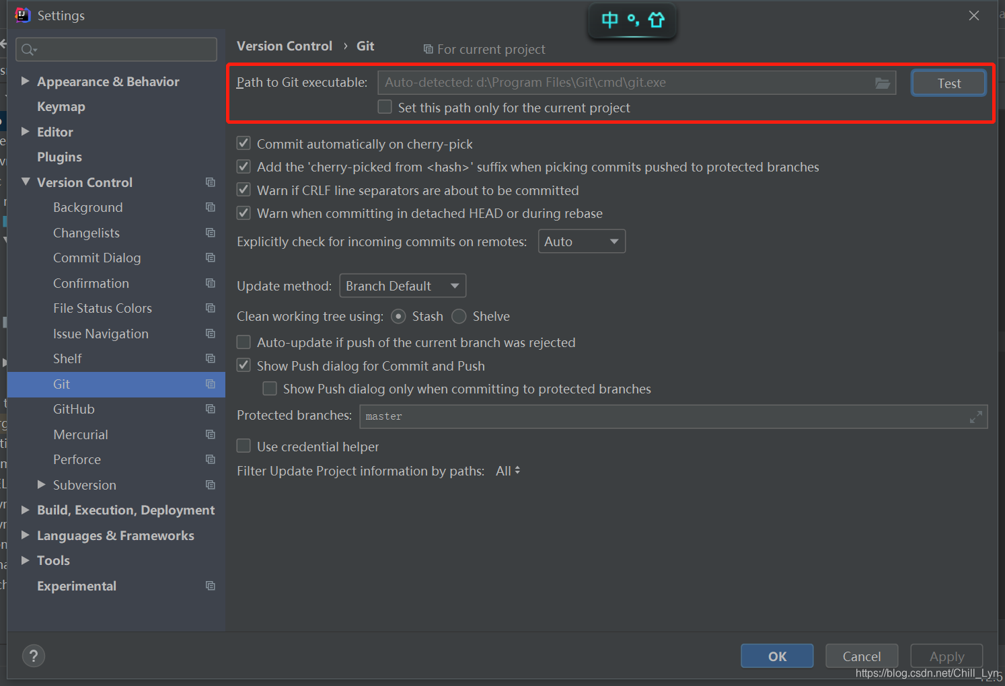Screen dimensions: 1005x686
Task: Click project-level icon next to Experimental
Action: pos(211,586)
